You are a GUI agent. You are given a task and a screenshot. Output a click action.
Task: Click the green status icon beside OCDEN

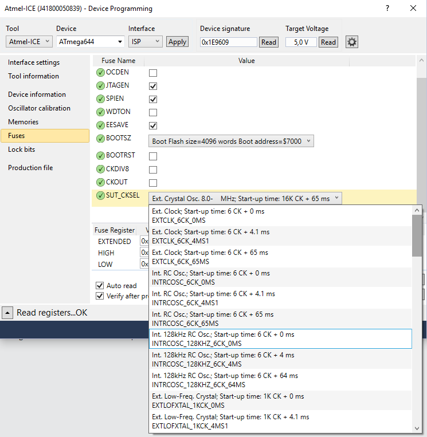[100, 73]
